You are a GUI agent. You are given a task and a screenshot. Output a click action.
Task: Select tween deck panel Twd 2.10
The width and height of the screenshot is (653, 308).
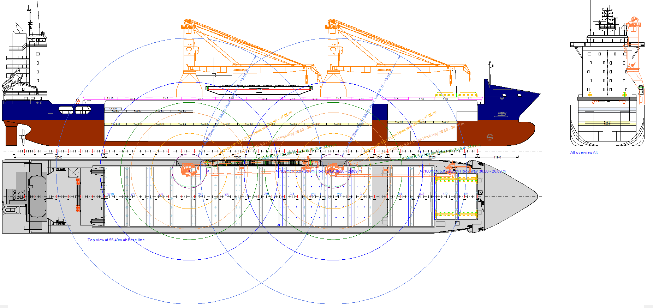click(160, 124)
